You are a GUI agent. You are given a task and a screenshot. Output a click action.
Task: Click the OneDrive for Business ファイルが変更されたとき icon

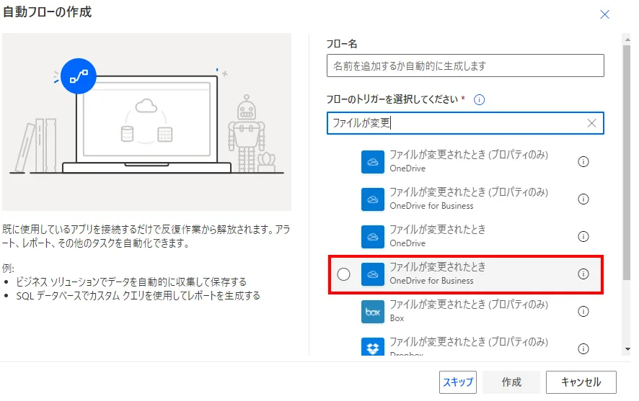pyautogui.click(x=372, y=274)
